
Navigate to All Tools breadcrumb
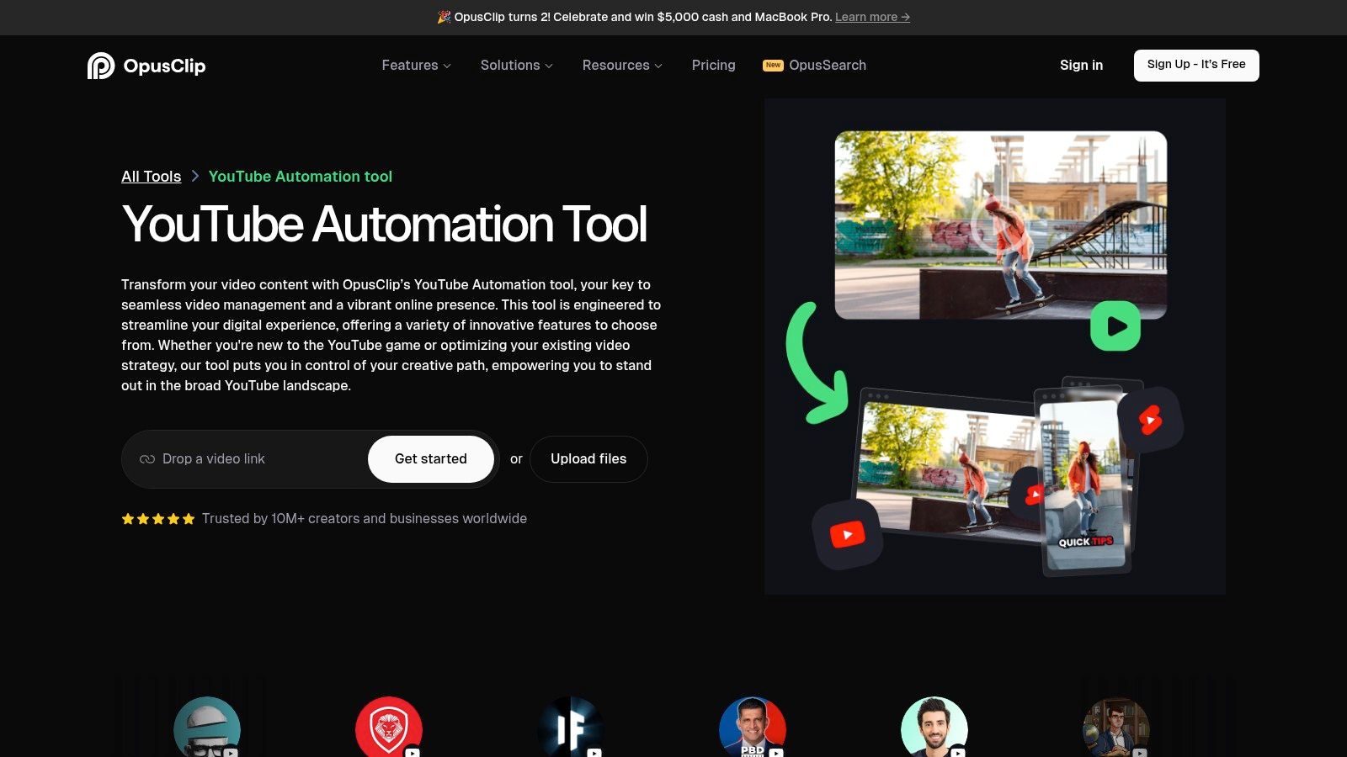coord(152,177)
